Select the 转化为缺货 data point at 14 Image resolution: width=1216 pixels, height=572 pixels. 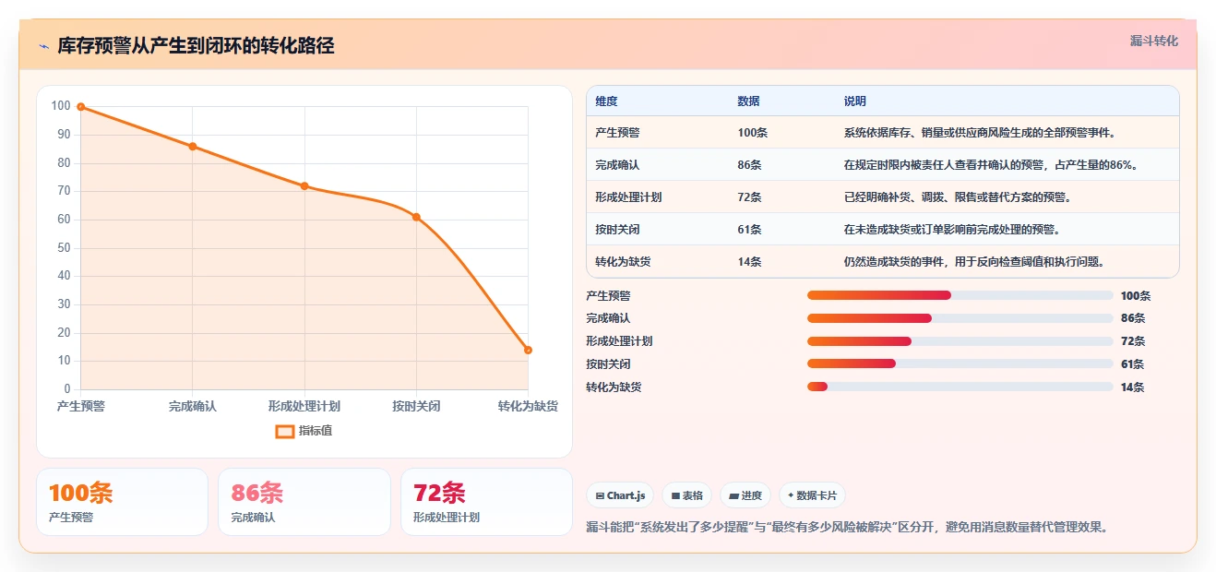click(528, 350)
